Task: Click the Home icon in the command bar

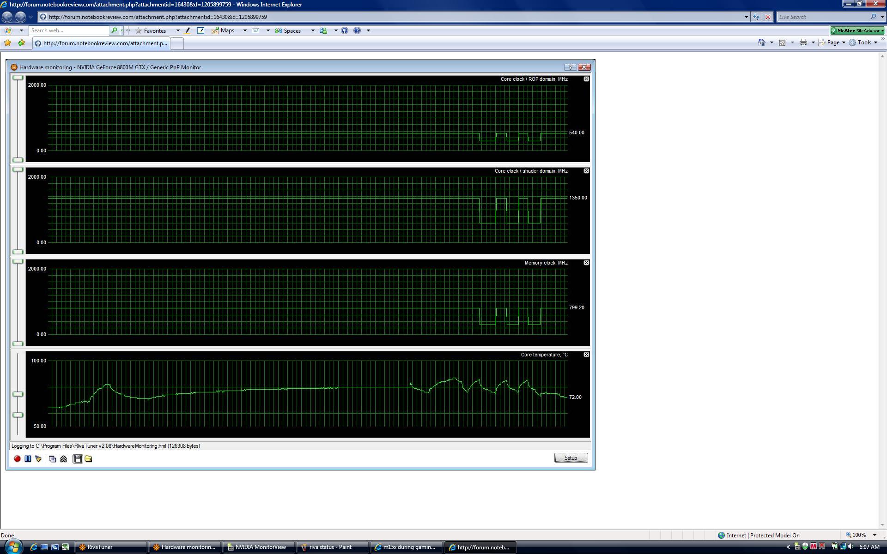Action: click(761, 42)
